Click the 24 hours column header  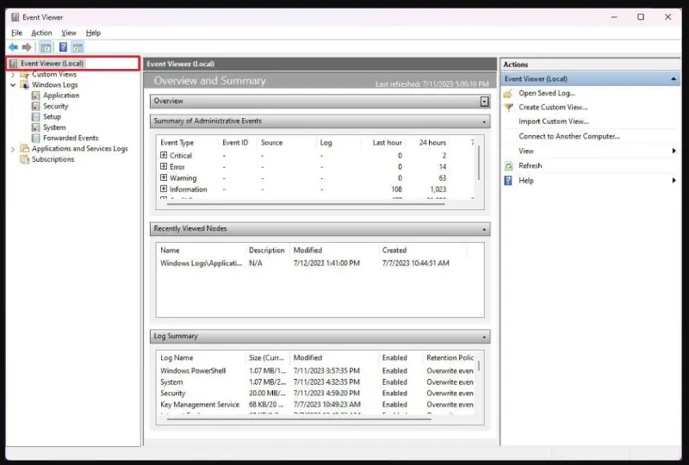click(432, 142)
